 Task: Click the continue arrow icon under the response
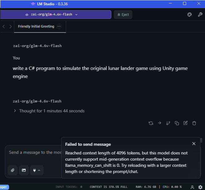[160, 123]
